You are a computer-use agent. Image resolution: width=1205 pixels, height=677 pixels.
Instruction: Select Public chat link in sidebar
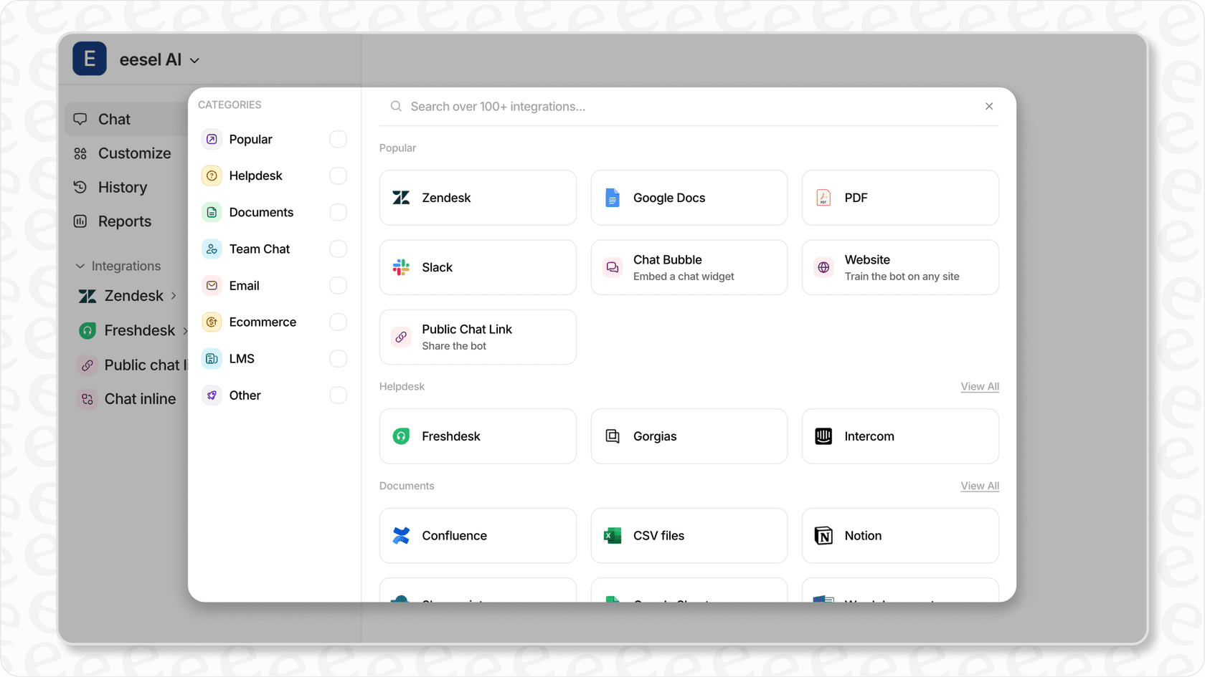click(x=131, y=365)
